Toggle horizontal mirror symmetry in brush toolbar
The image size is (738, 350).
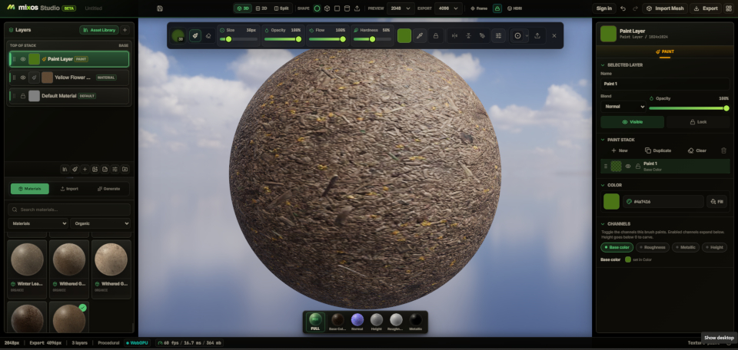click(454, 36)
